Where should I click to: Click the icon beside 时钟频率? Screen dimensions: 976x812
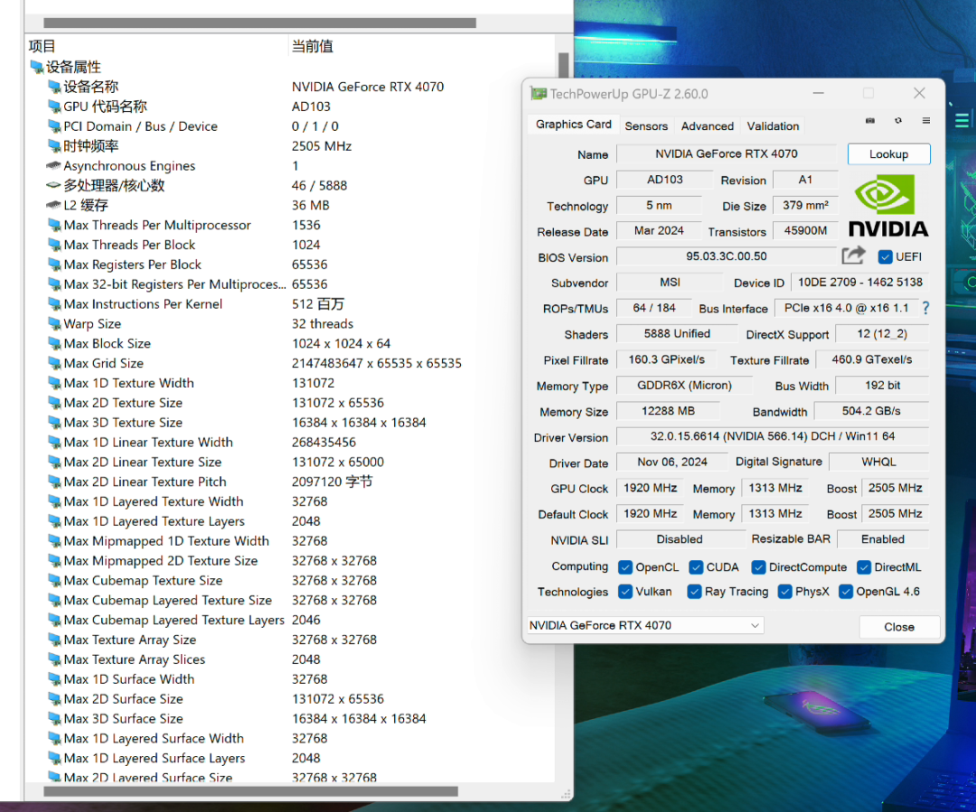click(x=55, y=146)
